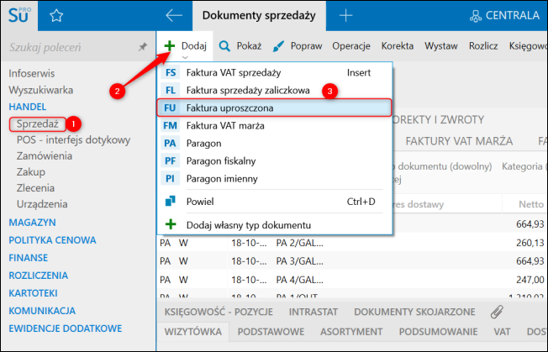Screen dimensions: 548x352
Task: Select the PA 3/GAL... document row
Action: tap(352, 261)
